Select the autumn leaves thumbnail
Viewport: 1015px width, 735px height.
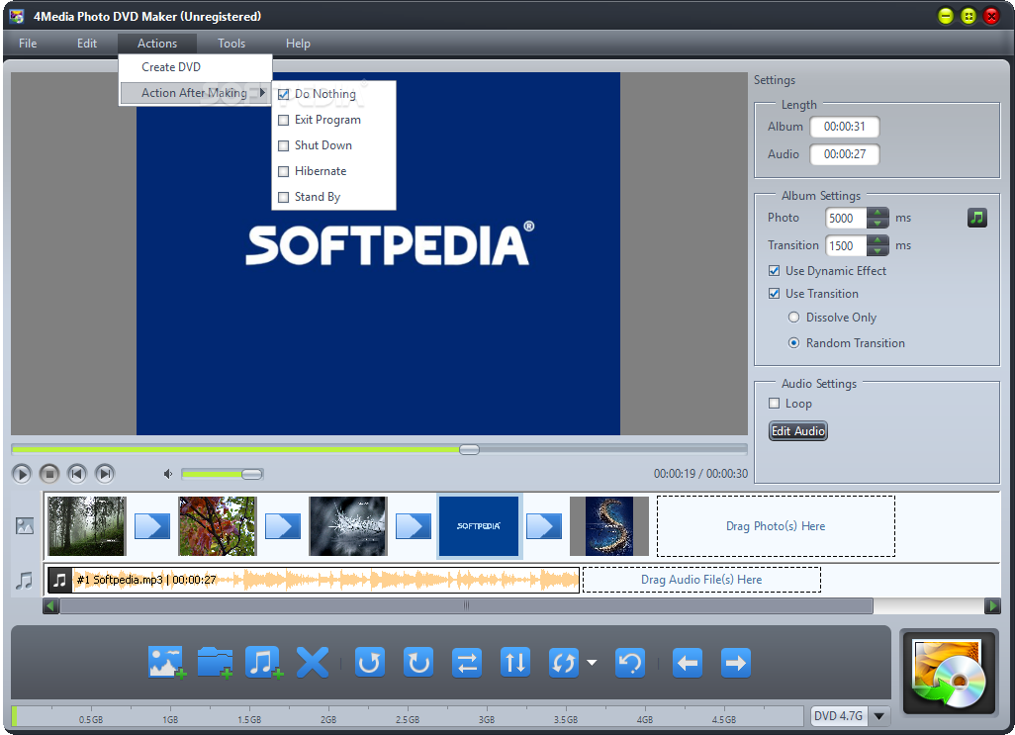(218, 526)
